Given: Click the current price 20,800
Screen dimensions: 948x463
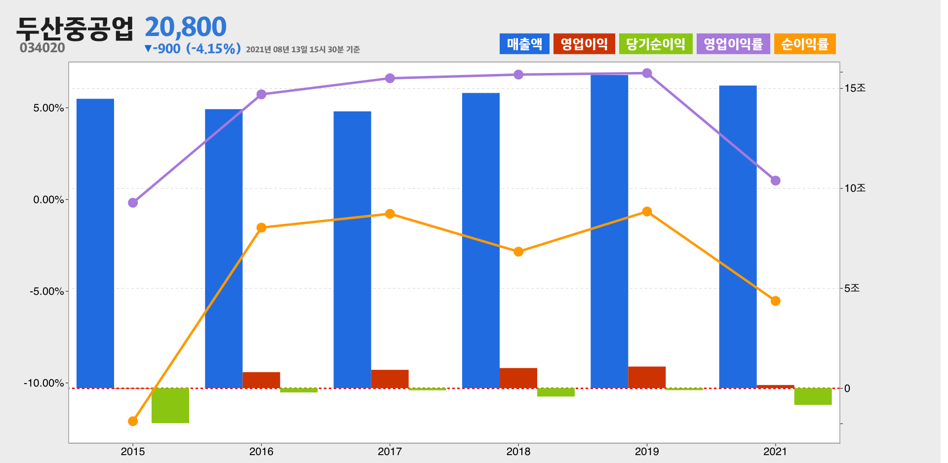Looking at the screenshot, I should point(186,27).
